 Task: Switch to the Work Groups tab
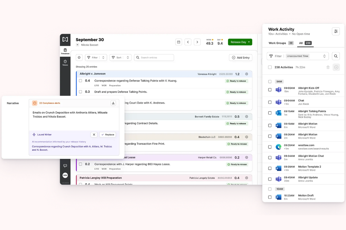[x=278, y=43]
